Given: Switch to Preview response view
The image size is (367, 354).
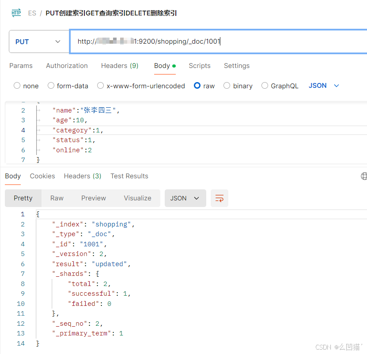Looking at the screenshot, I should 94,198.
